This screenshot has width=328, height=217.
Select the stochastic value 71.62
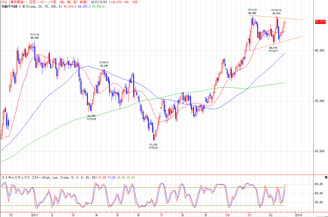pyautogui.click(x=112, y=177)
